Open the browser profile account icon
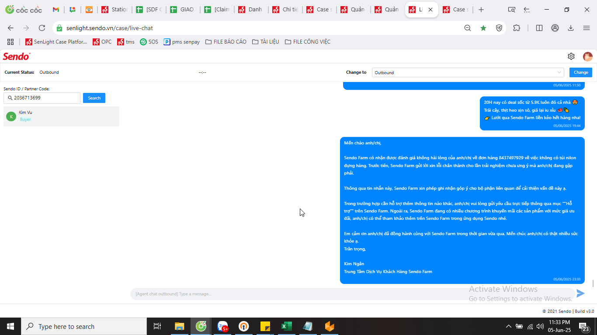Screen dimensions: 597x335 coord(555,28)
